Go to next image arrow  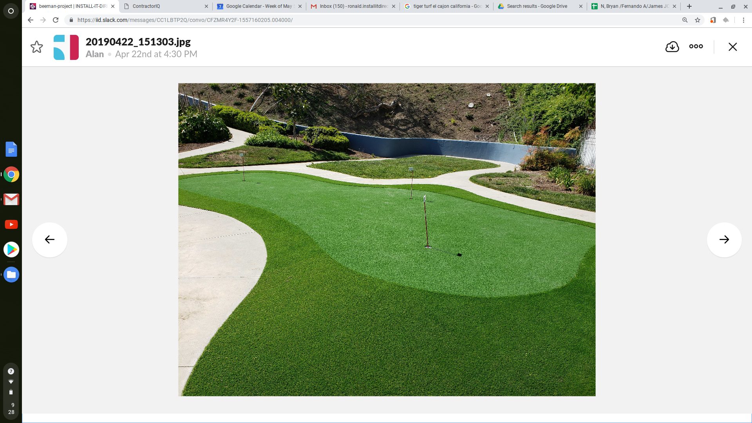tap(724, 240)
